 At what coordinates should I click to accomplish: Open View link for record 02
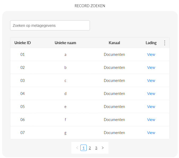point(151,68)
